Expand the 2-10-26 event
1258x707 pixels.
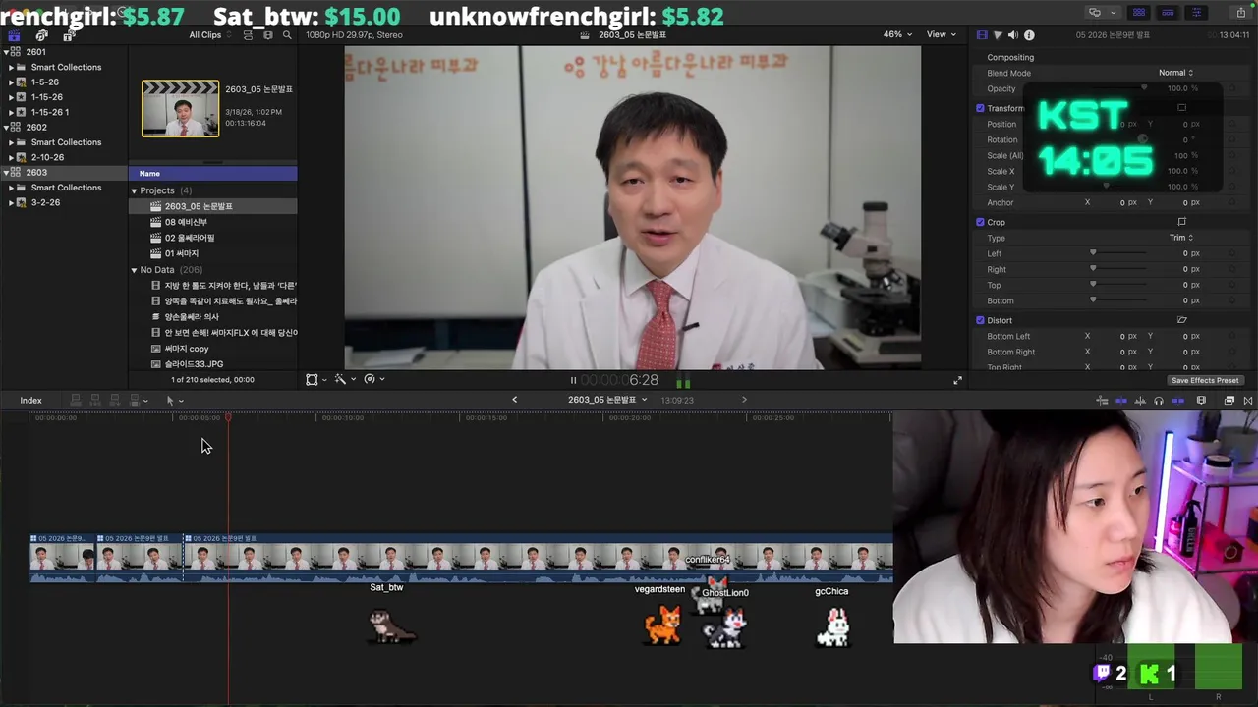[x=11, y=157]
